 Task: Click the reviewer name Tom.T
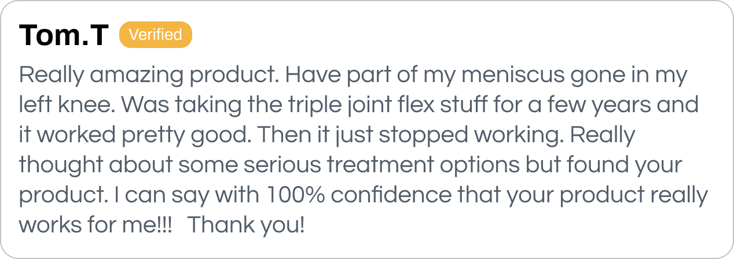point(64,36)
